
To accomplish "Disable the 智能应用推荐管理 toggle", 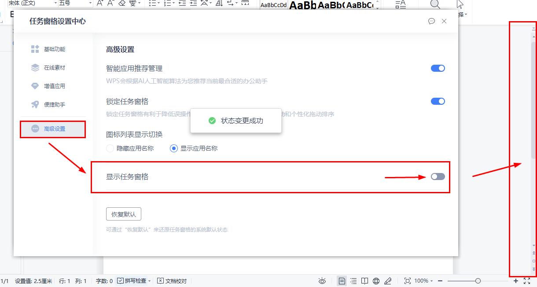I will 438,68.
